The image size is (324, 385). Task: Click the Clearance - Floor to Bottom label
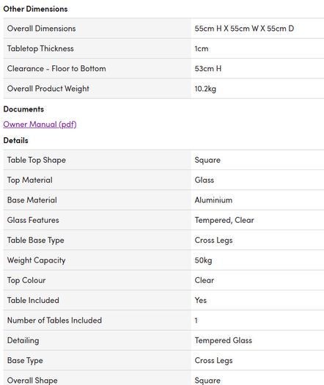(x=56, y=68)
